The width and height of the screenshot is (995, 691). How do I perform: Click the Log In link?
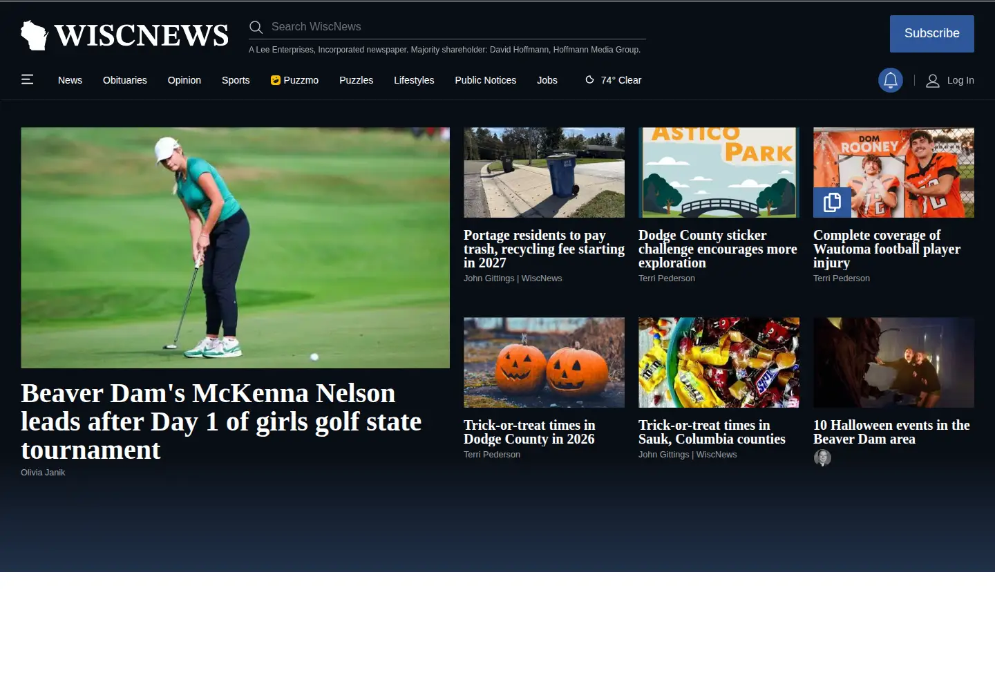960,80
